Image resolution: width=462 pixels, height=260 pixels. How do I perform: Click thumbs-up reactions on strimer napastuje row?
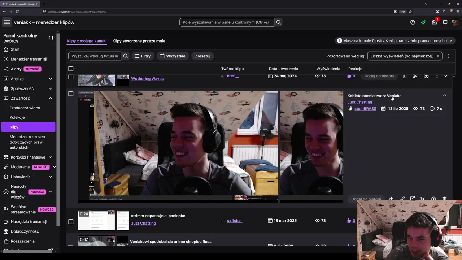[350, 221]
